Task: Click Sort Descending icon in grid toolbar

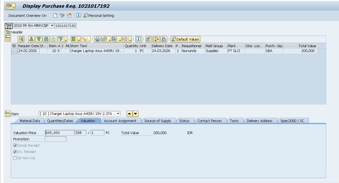Action: pyautogui.click(x=39, y=39)
